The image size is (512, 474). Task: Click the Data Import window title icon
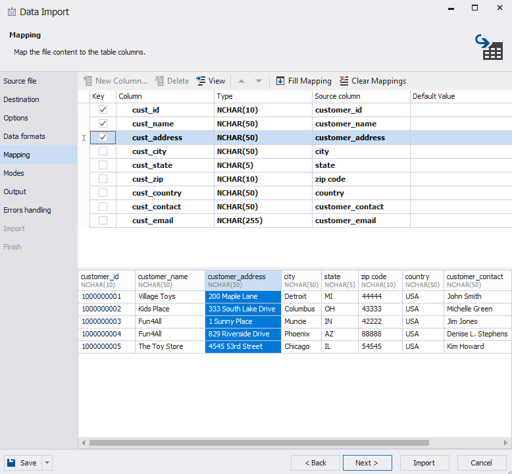click(x=12, y=12)
